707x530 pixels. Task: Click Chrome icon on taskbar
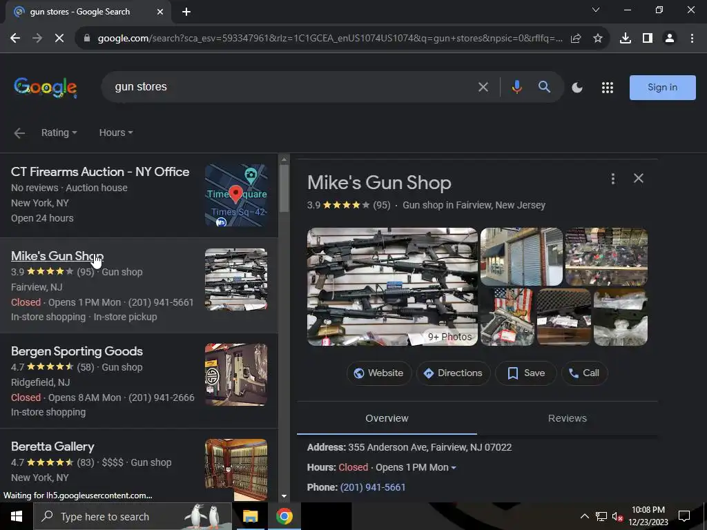[284, 516]
